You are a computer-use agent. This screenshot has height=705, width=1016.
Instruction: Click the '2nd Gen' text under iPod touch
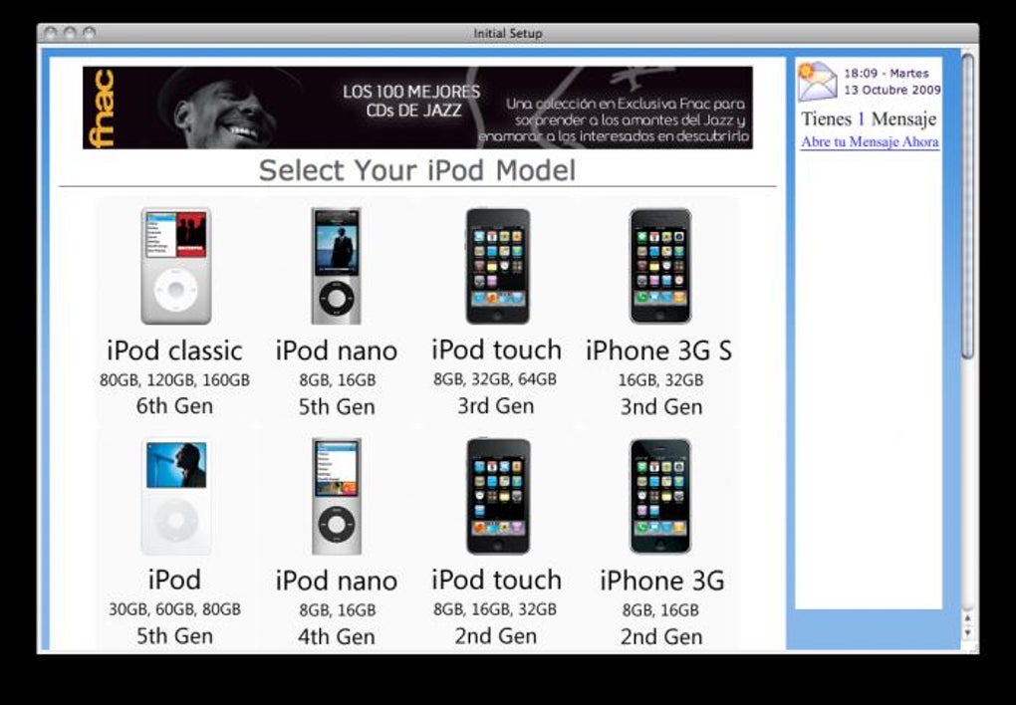496,635
